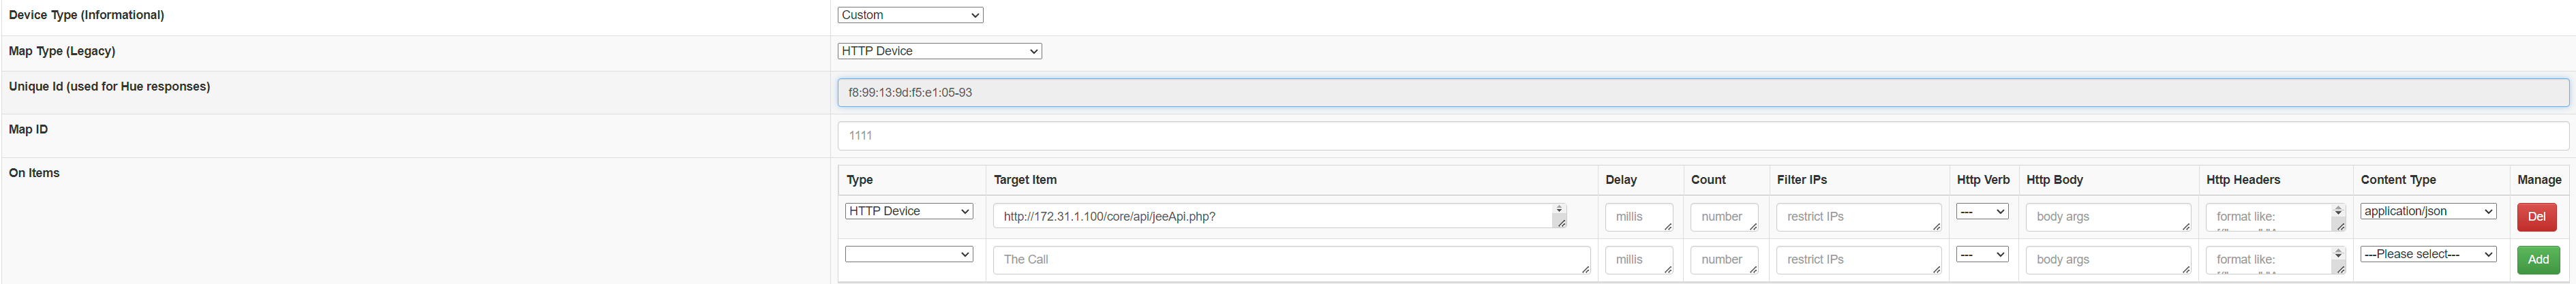Click the first row Delay millis field
This screenshot has height=284, width=2576.
click(1639, 217)
